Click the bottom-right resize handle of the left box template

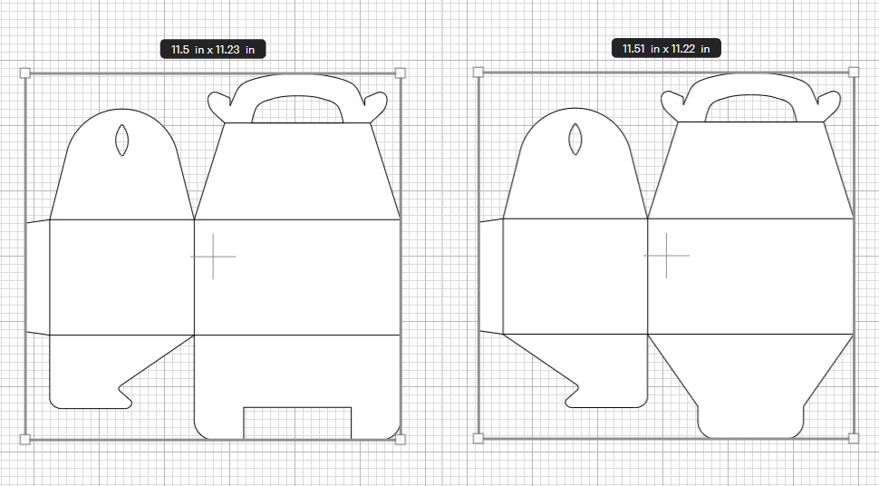[400, 440]
